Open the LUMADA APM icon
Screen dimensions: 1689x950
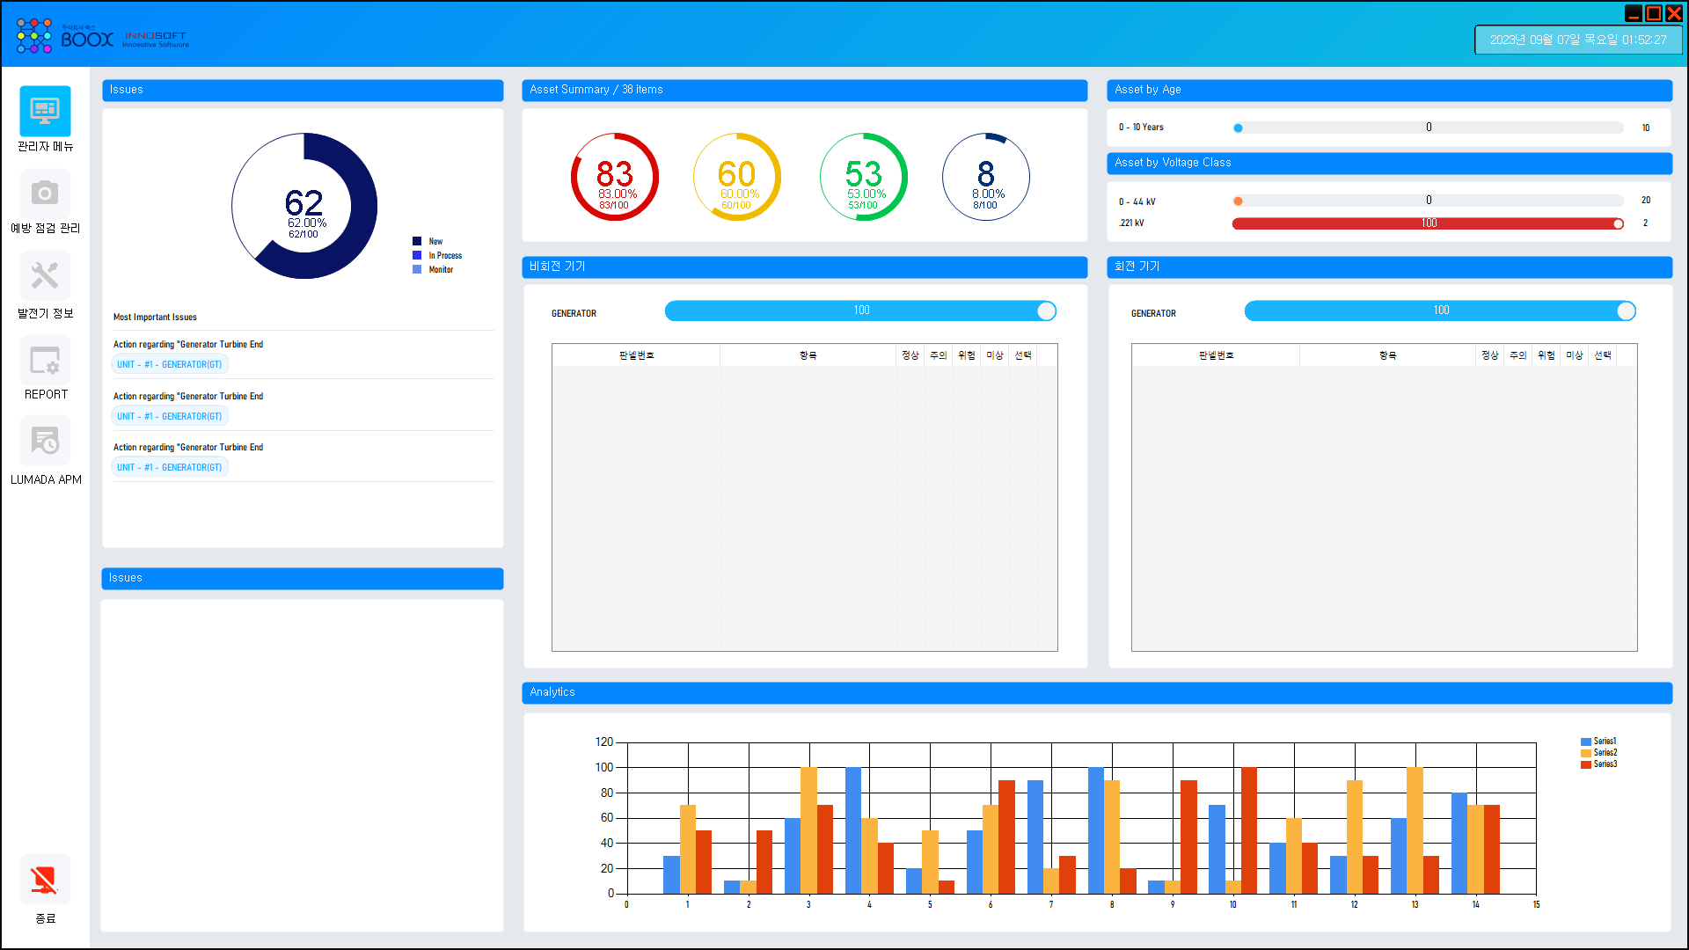point(45,441)
